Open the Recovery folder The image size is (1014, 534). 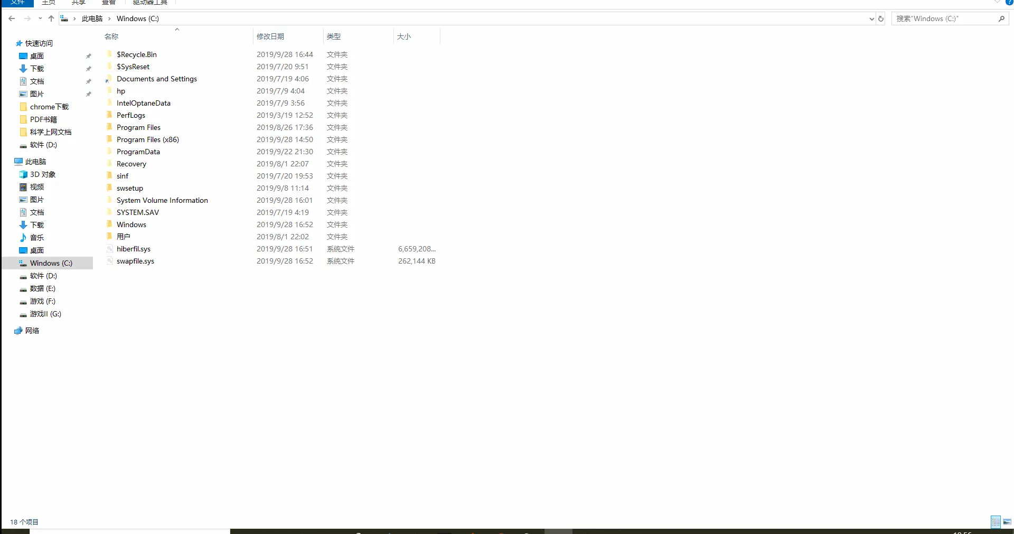[131, 164]
